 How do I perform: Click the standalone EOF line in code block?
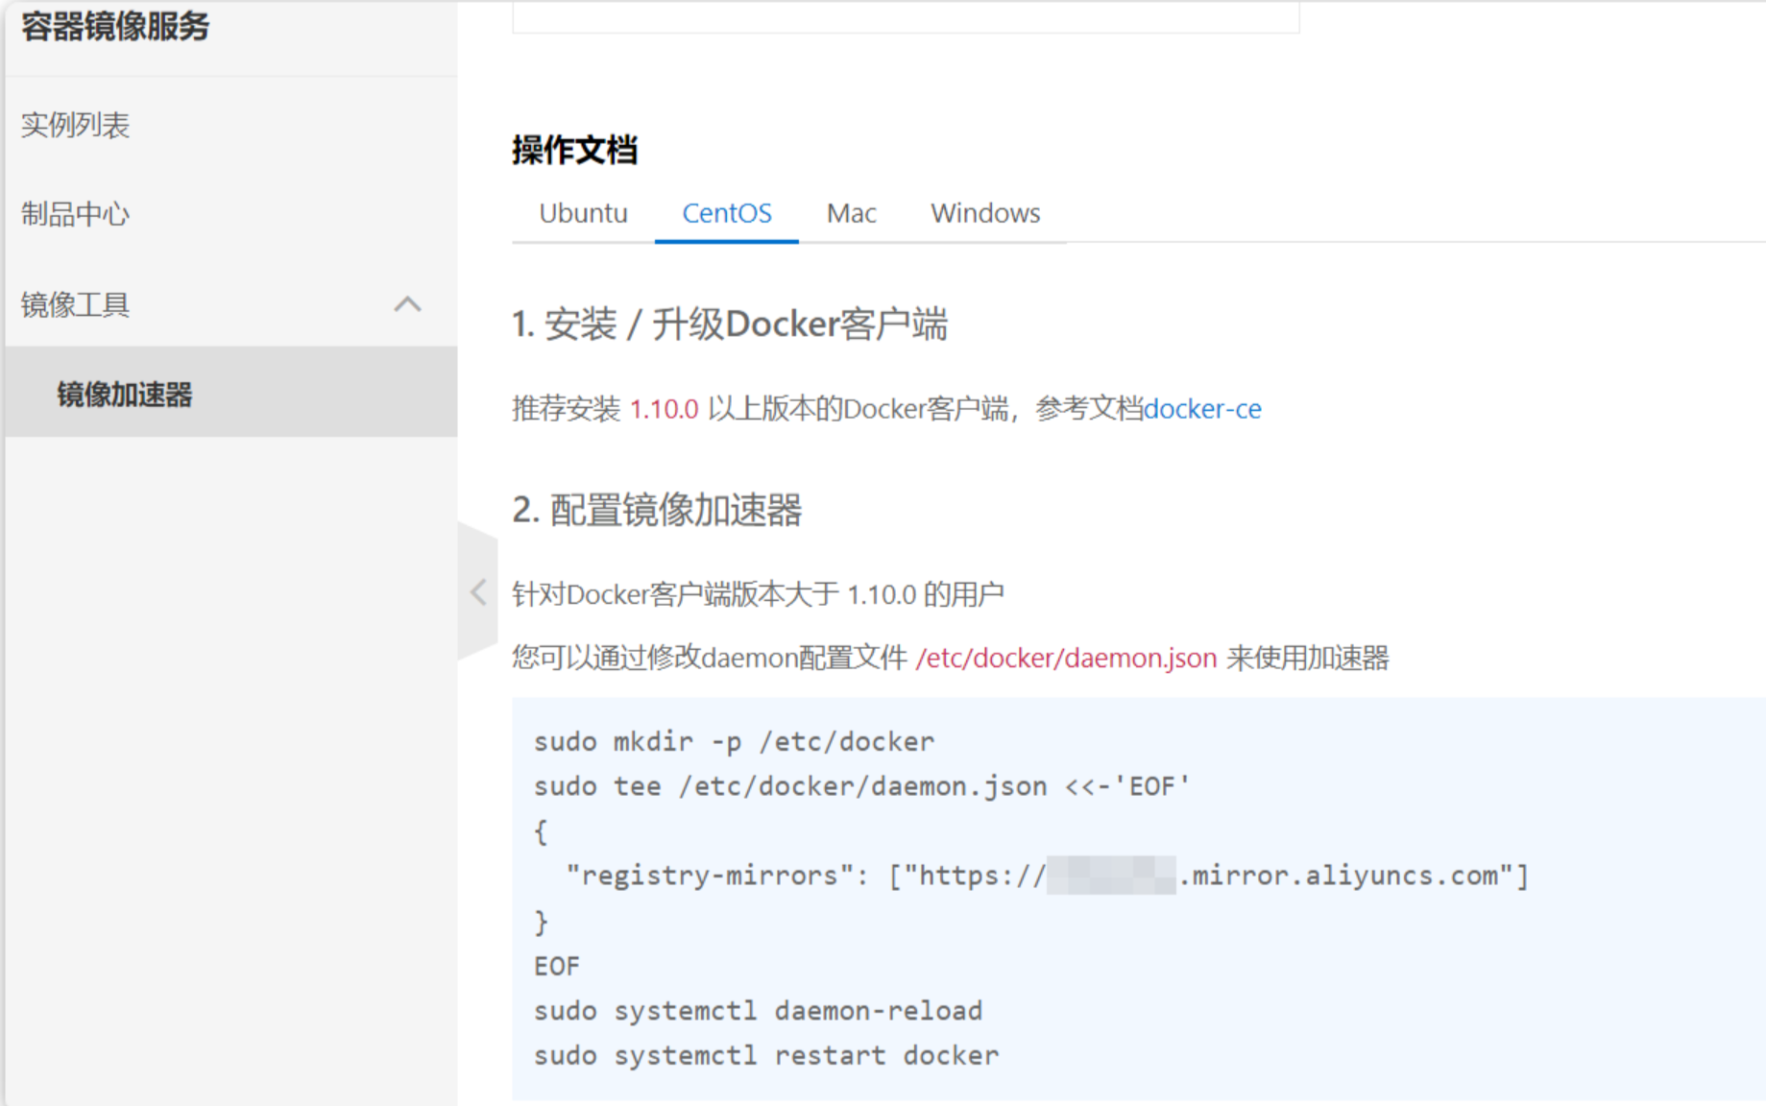[x=557, y=966]
